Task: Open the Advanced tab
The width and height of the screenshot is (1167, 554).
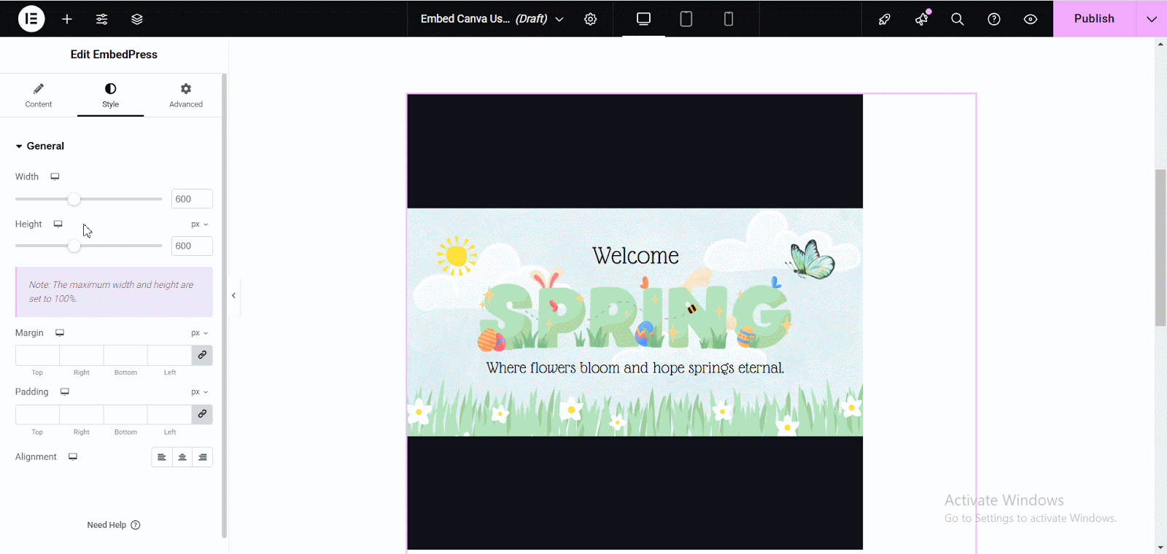Action: coord(186,95)
